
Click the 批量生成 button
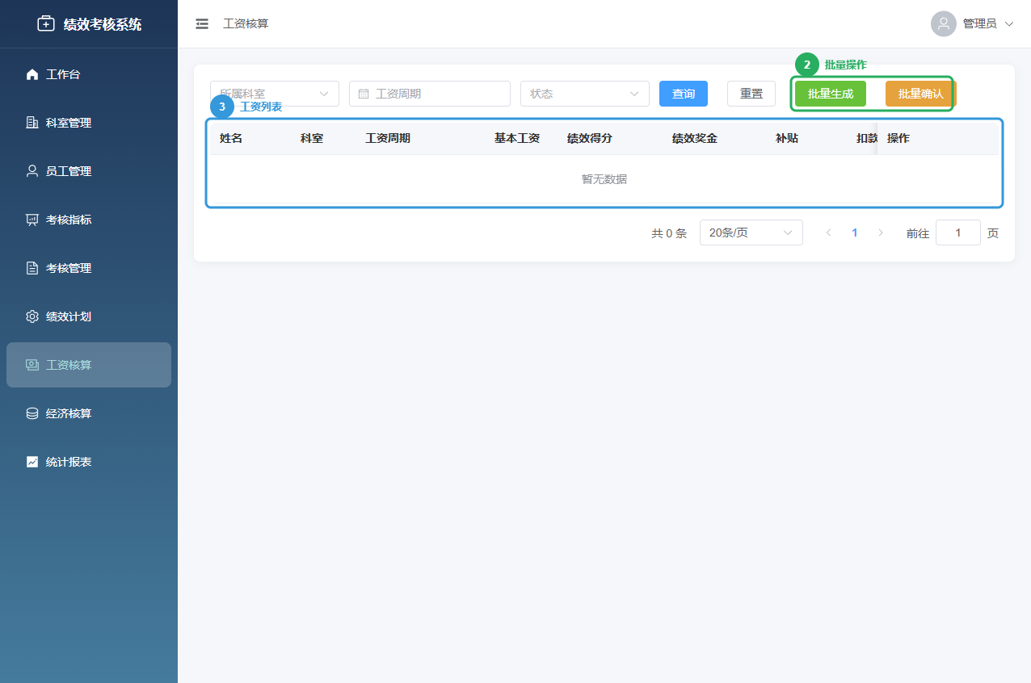[x=830, y=93]
